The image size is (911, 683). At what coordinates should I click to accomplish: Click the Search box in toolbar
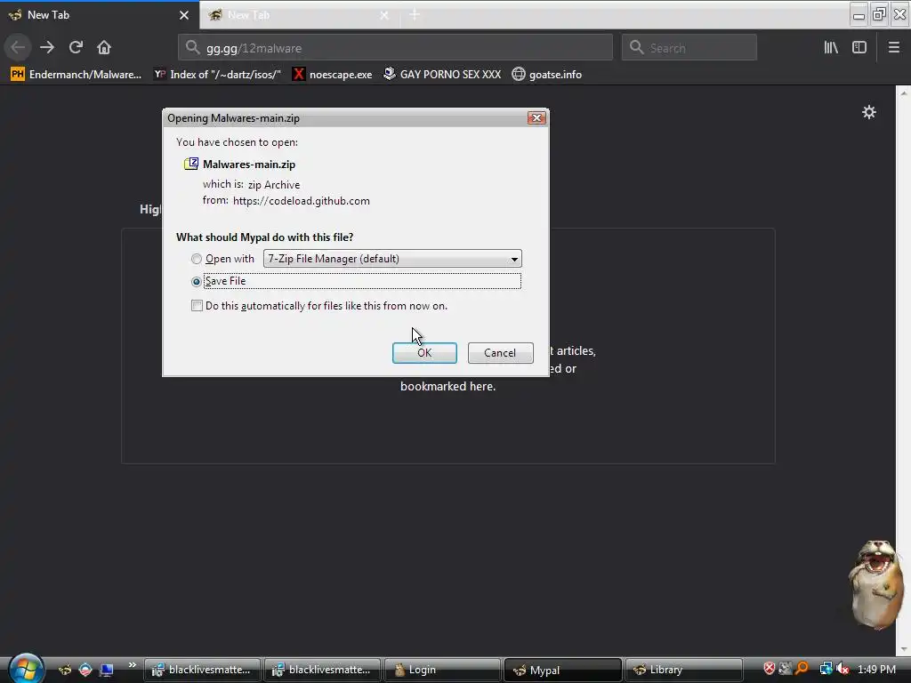(x=689, y=48)
